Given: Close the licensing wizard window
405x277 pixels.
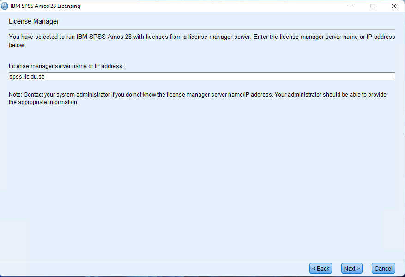Looking at the screenshot, I should (x=393, y=6).
